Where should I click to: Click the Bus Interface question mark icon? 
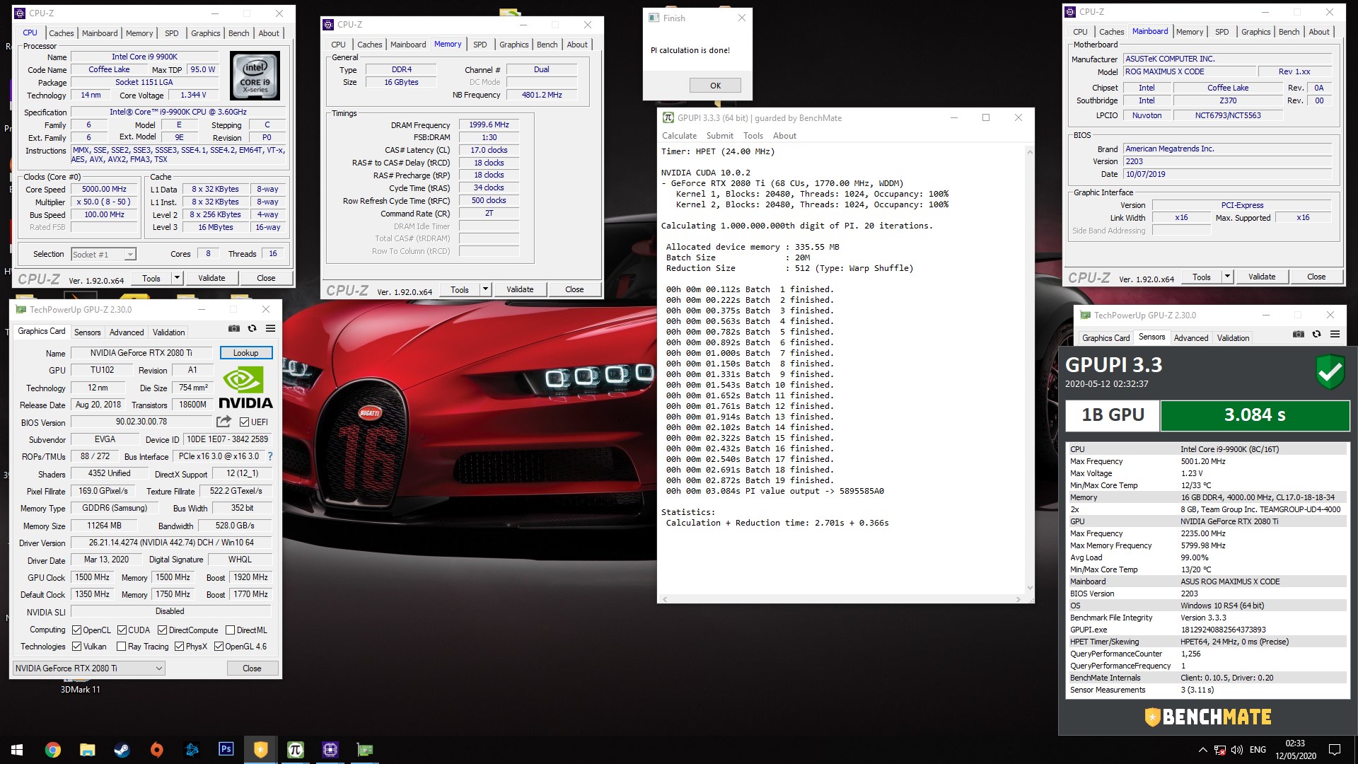click(x=270, y=457)
